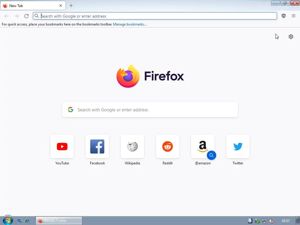Minimize the Firefox window
300x225 pixels.
pos(275,3)
